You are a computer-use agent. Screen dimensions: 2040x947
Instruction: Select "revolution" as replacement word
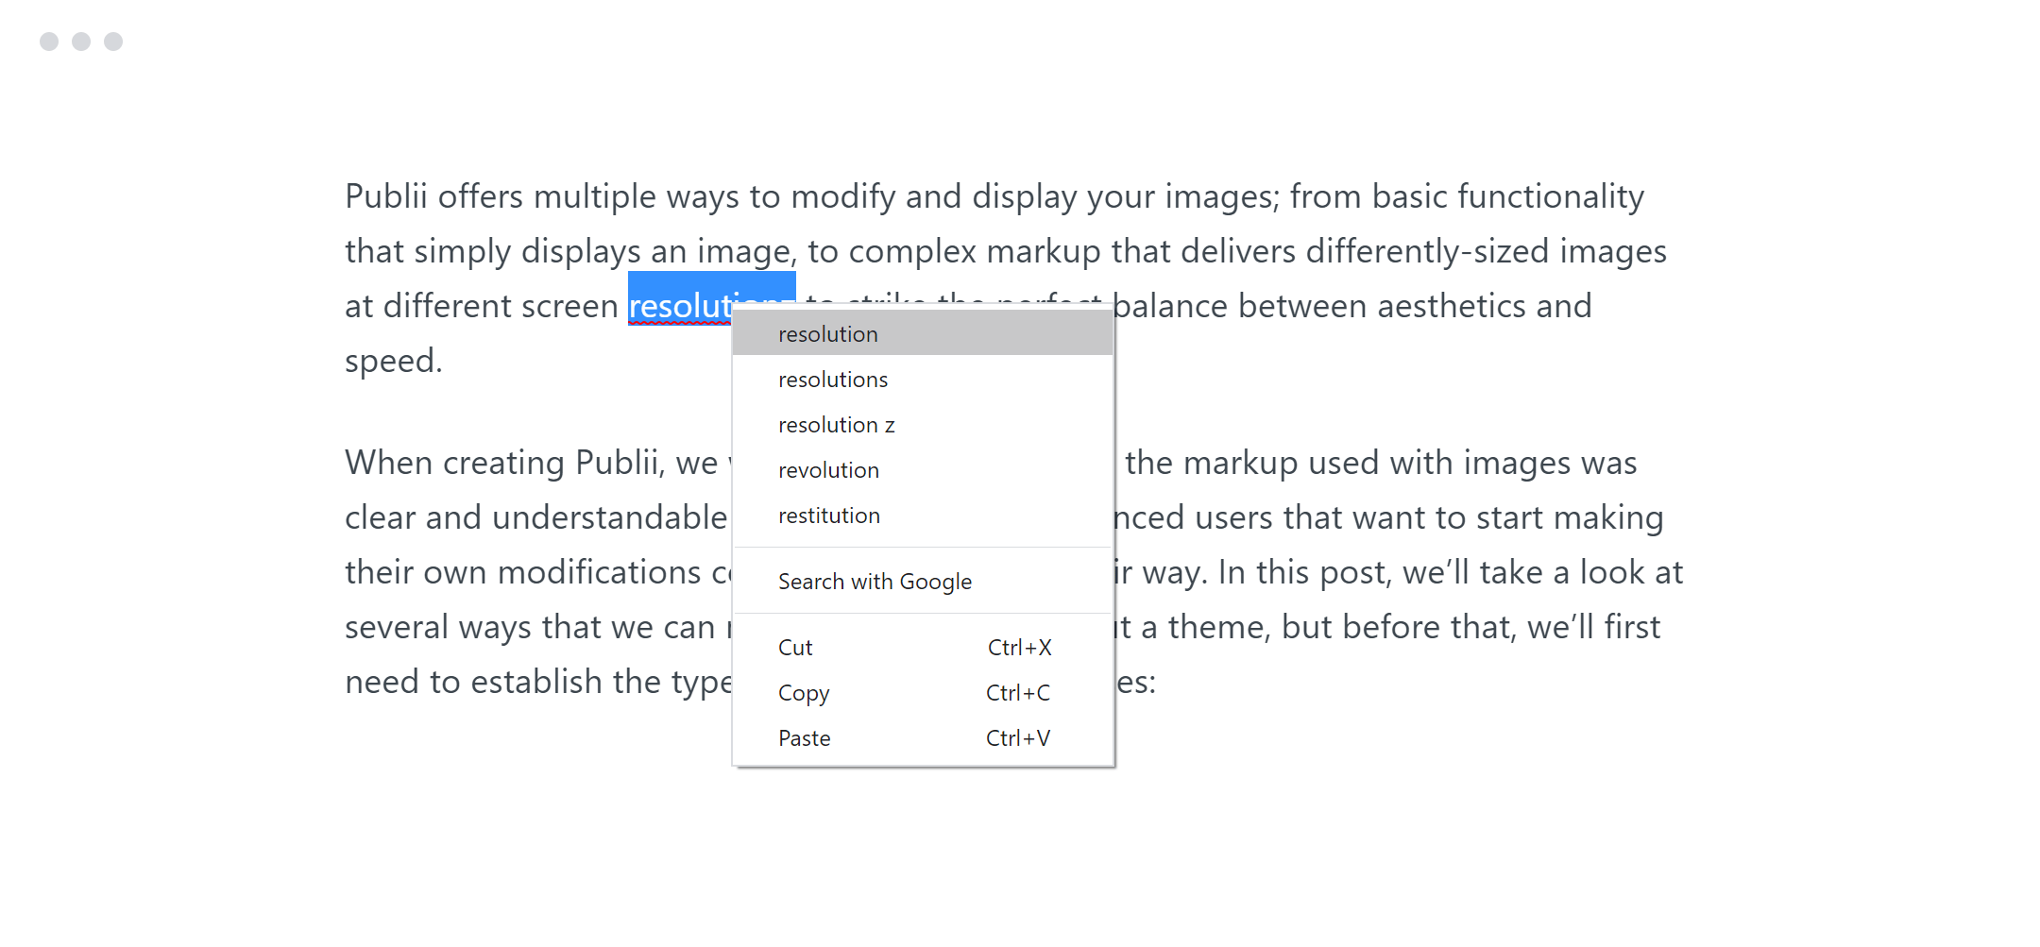828,469
